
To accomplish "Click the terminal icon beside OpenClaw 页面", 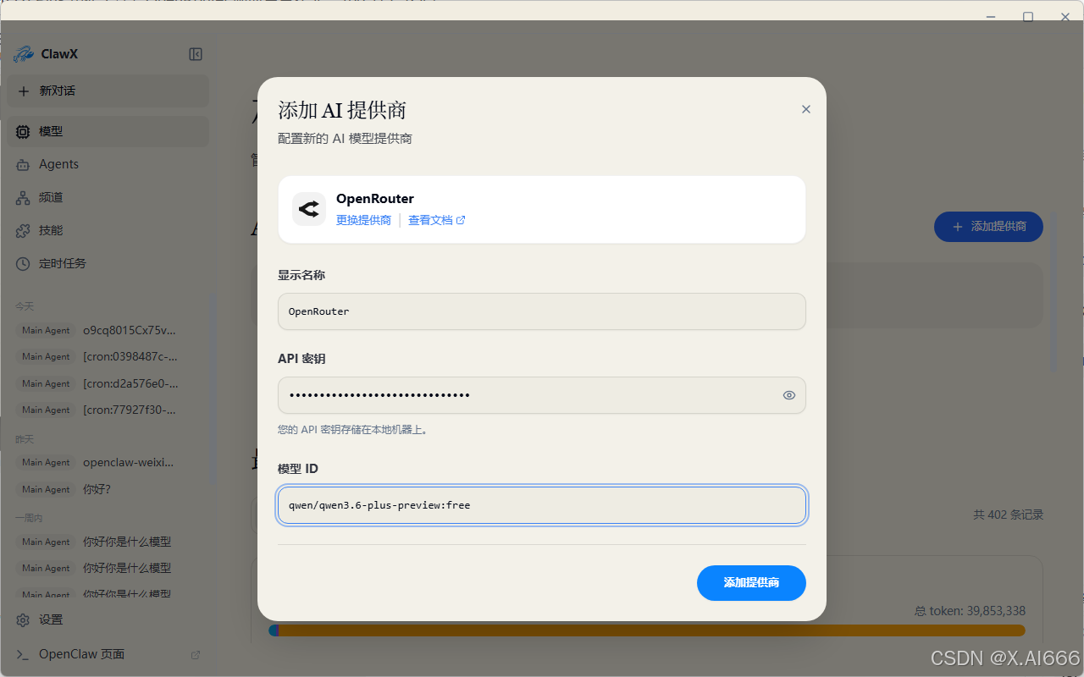I will click(23, 654).
